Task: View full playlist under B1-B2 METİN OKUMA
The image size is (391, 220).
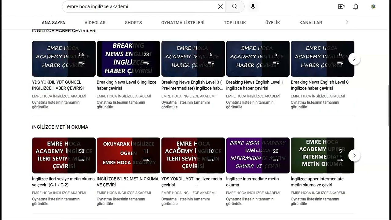Action: click(x=121, y=201)
